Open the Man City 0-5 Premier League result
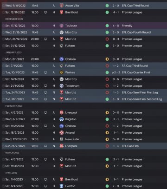The width and height of the screenshot is (167, 189). pyautogui.click(x=84, y=79)
